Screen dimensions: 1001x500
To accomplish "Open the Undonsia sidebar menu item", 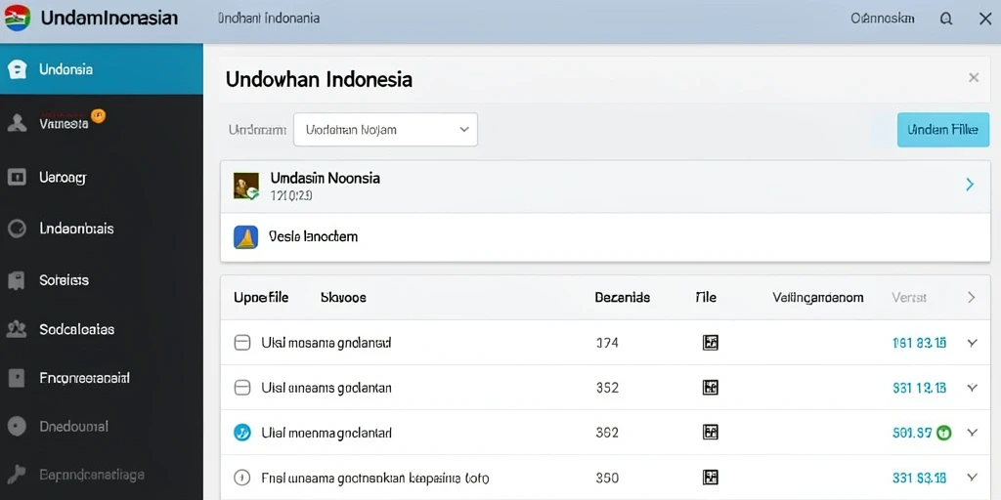I will click(x=102, y=69).
